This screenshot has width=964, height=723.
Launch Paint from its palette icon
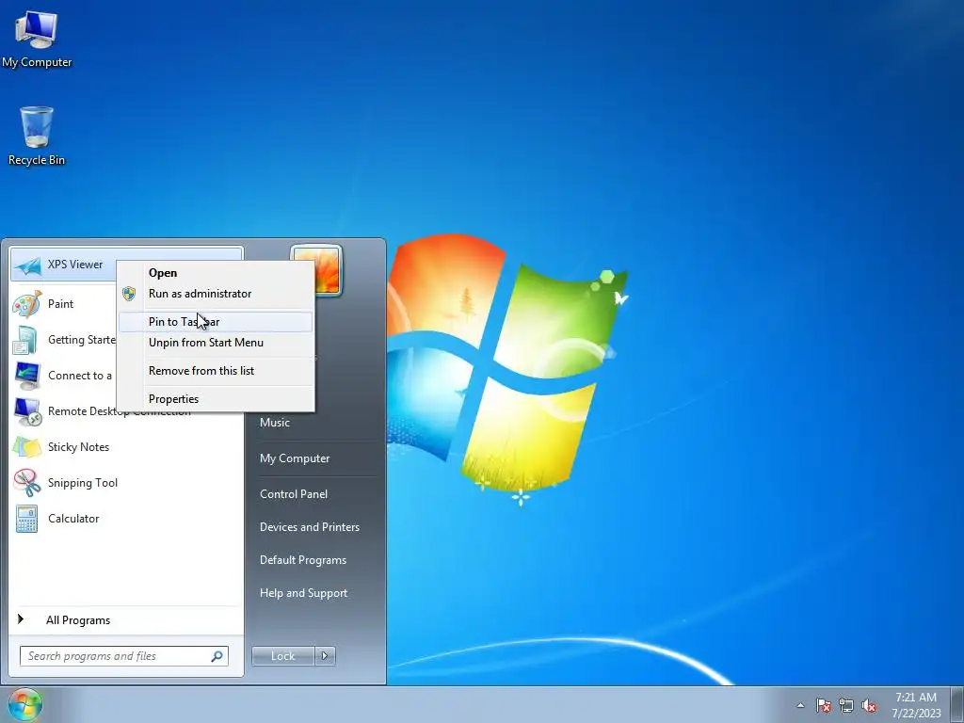click(27, 304)
